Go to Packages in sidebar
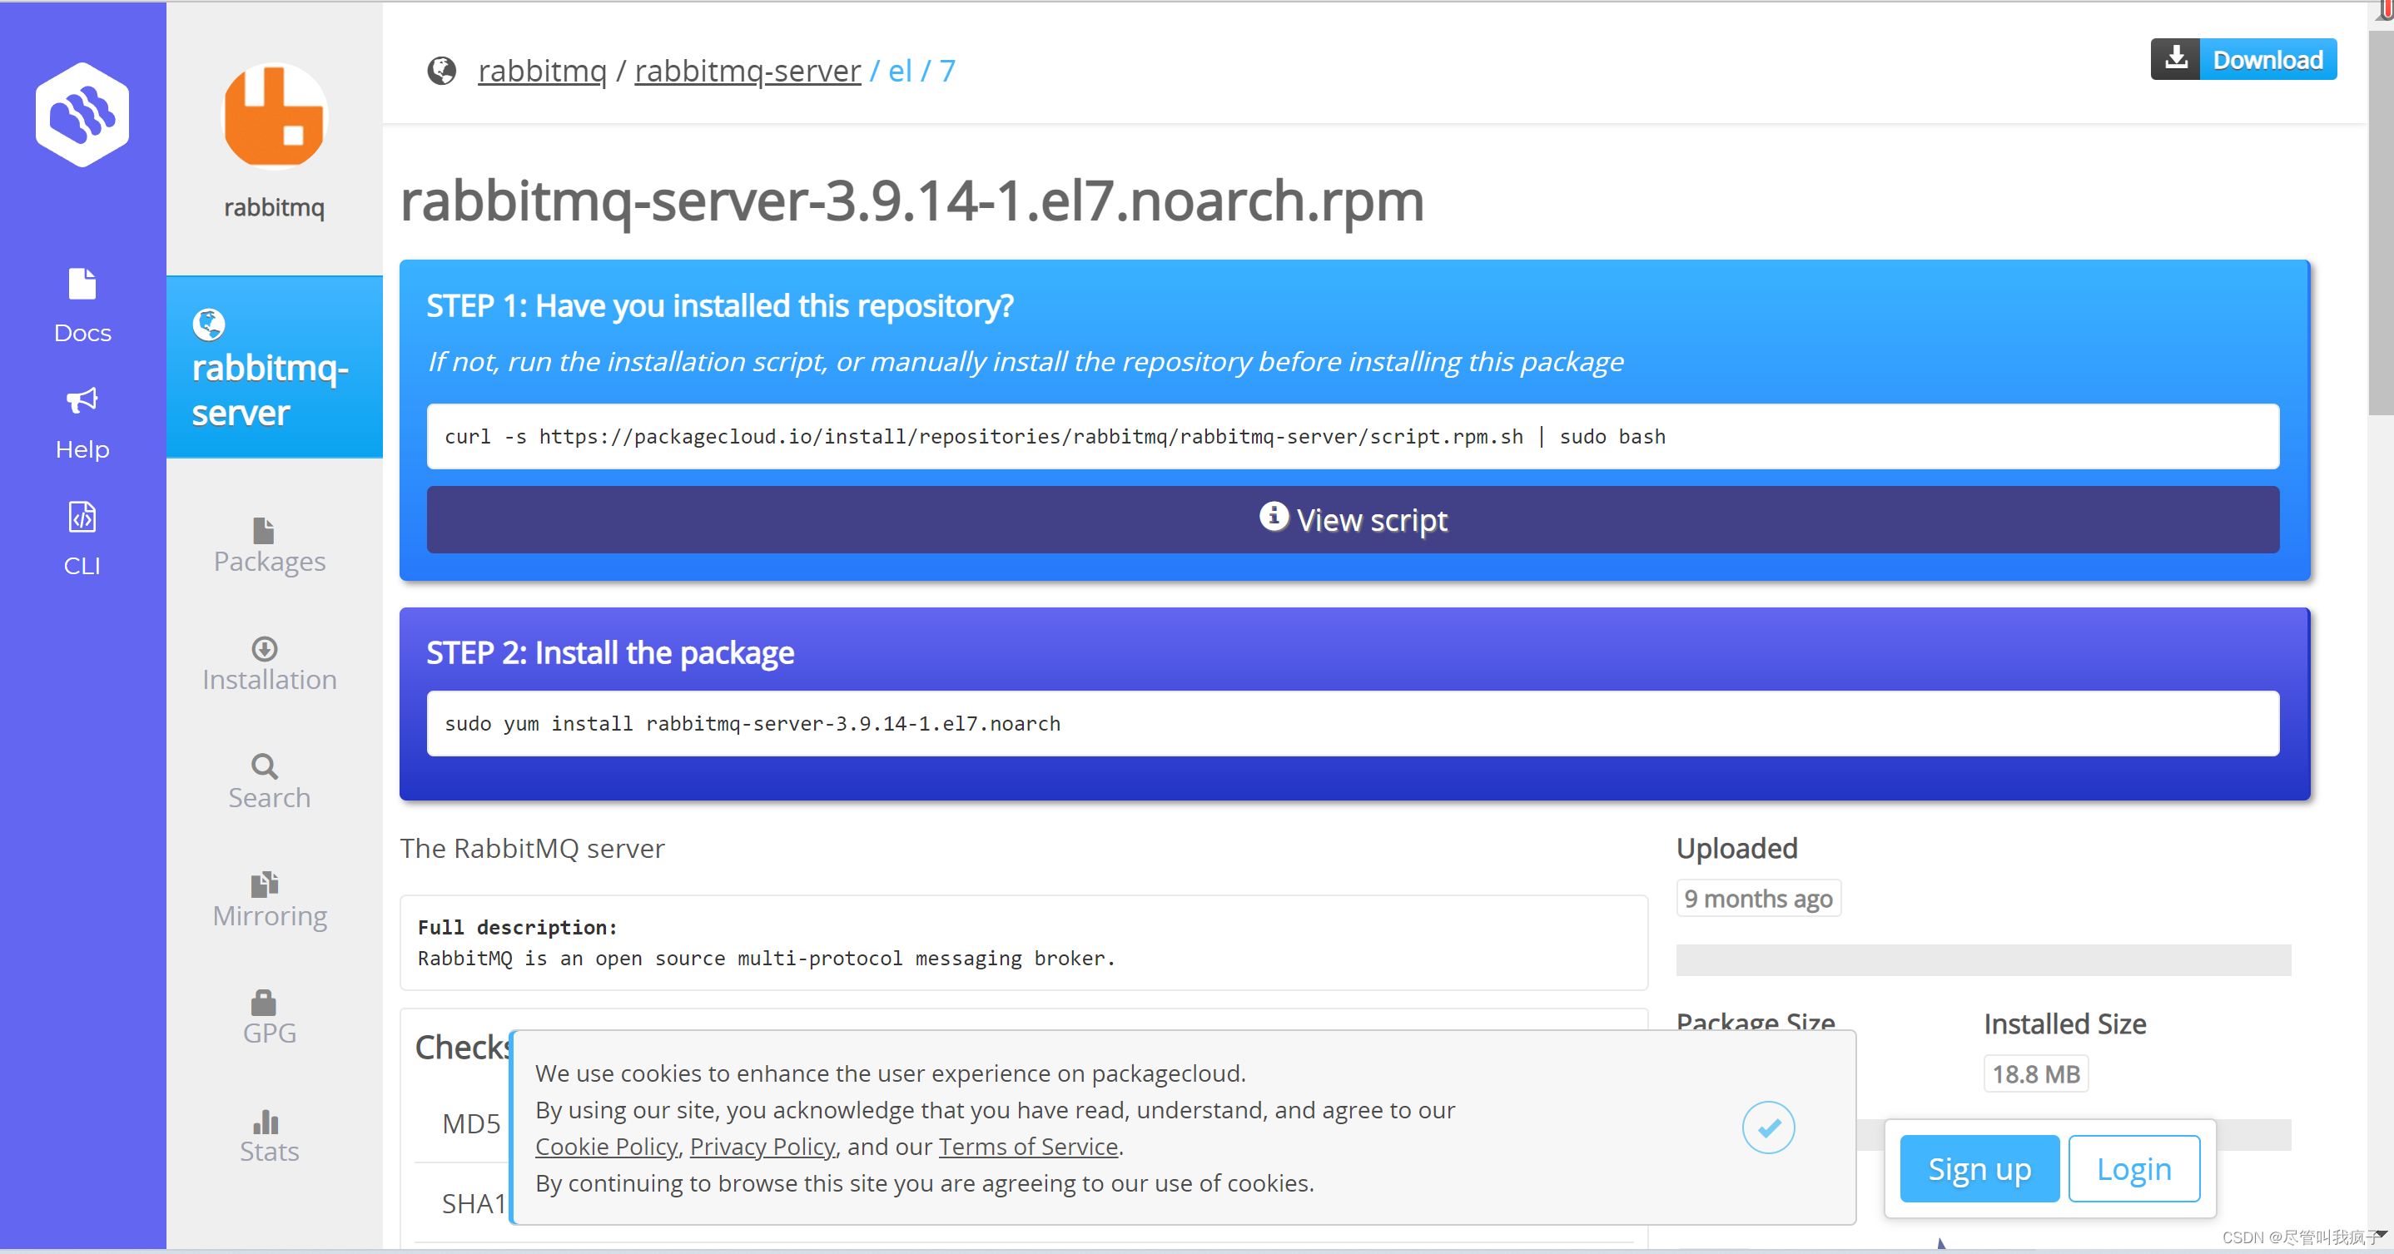 270,546
